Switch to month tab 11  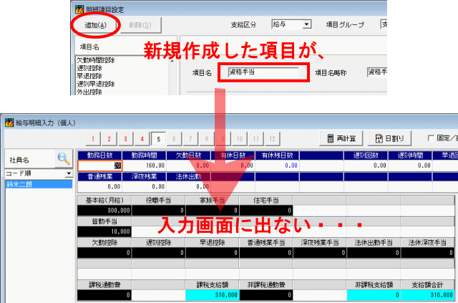(256, 139)
